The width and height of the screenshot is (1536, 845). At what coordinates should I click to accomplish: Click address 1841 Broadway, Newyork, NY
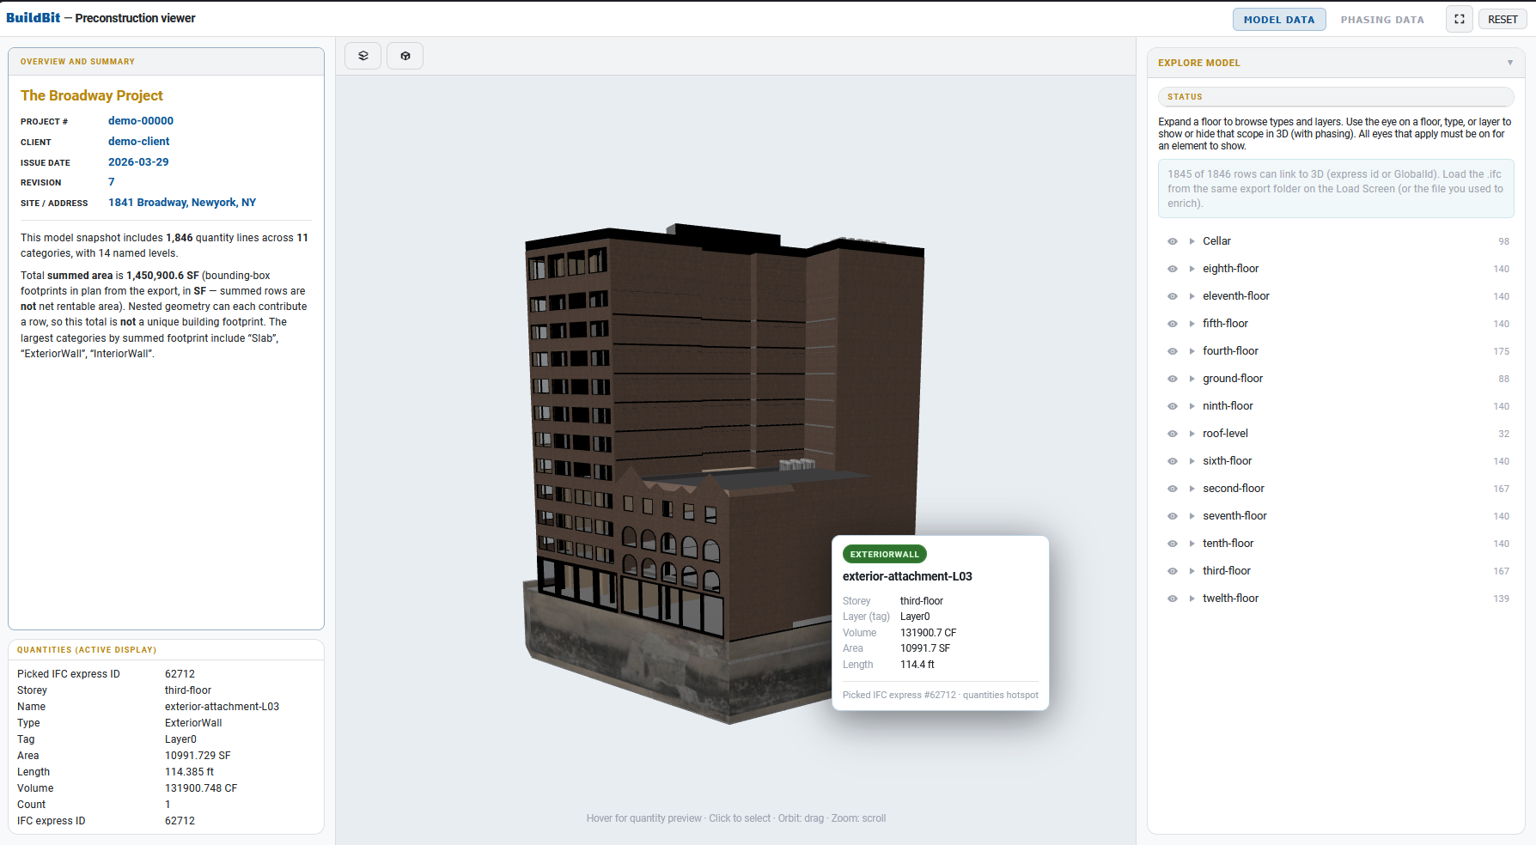(182, 203)
